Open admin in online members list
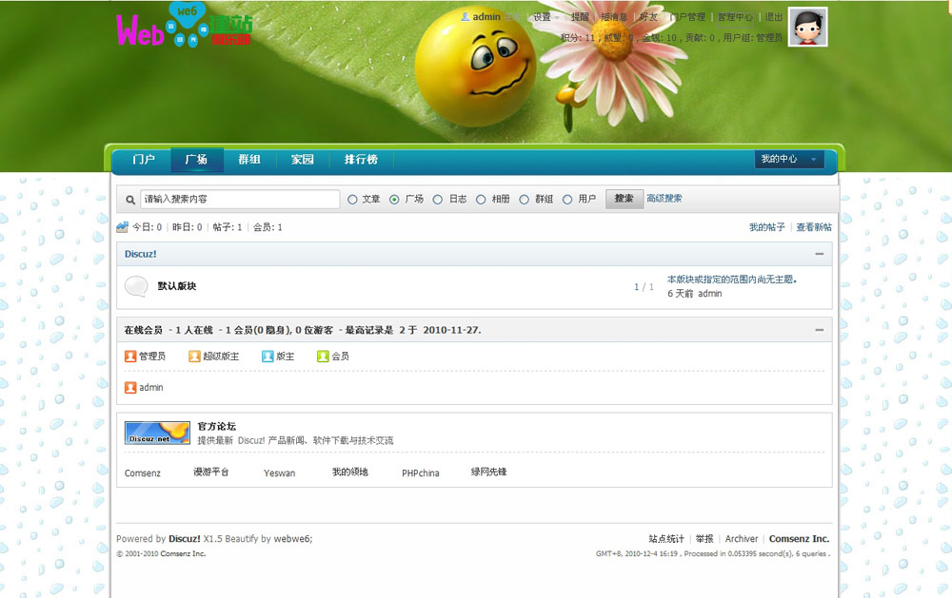952x598 pixels. coord(151,388)
